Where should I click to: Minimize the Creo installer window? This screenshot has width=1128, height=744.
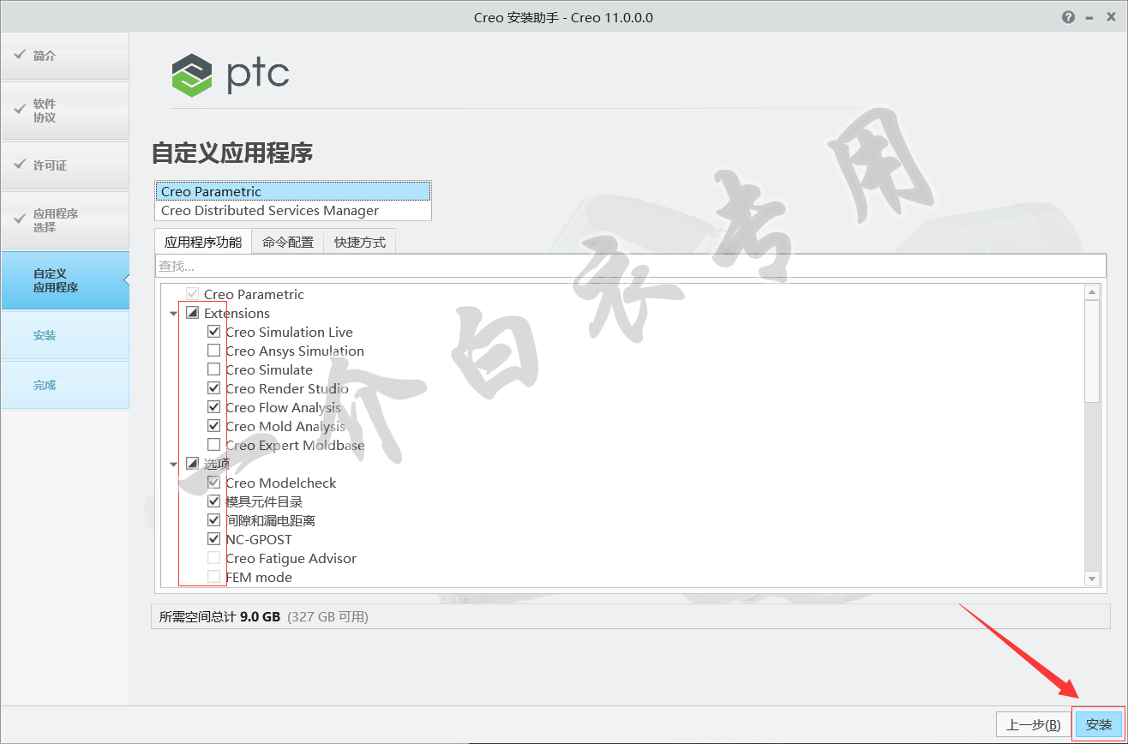pyautogui.click(x=1089, y=17)
